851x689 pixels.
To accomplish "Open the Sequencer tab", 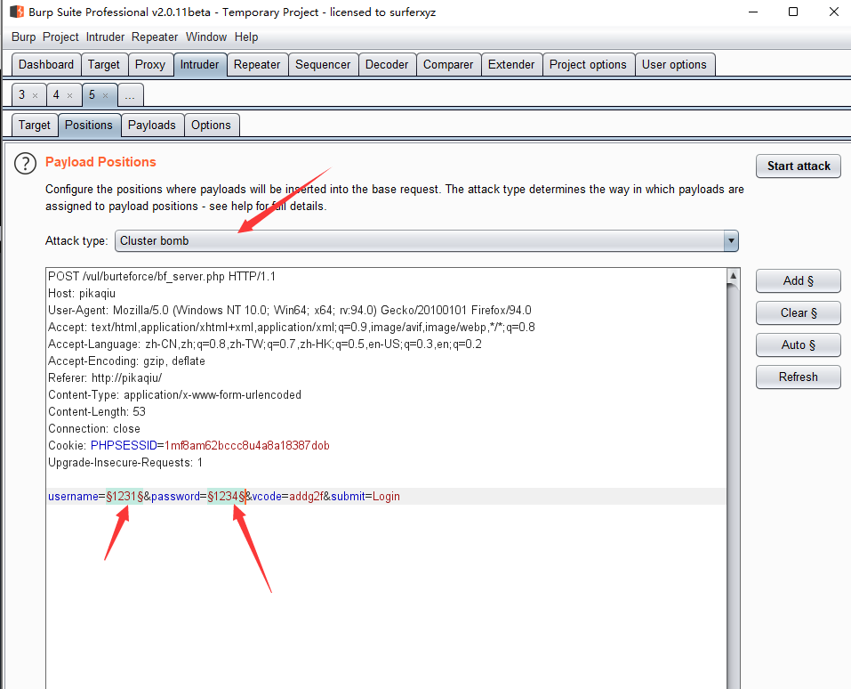I will pyautogui.click(x=323, y=65).
